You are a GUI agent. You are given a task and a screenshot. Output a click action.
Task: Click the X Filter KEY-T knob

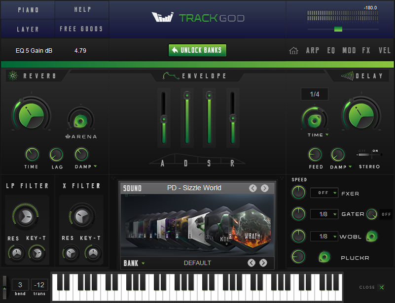(93, 253)
